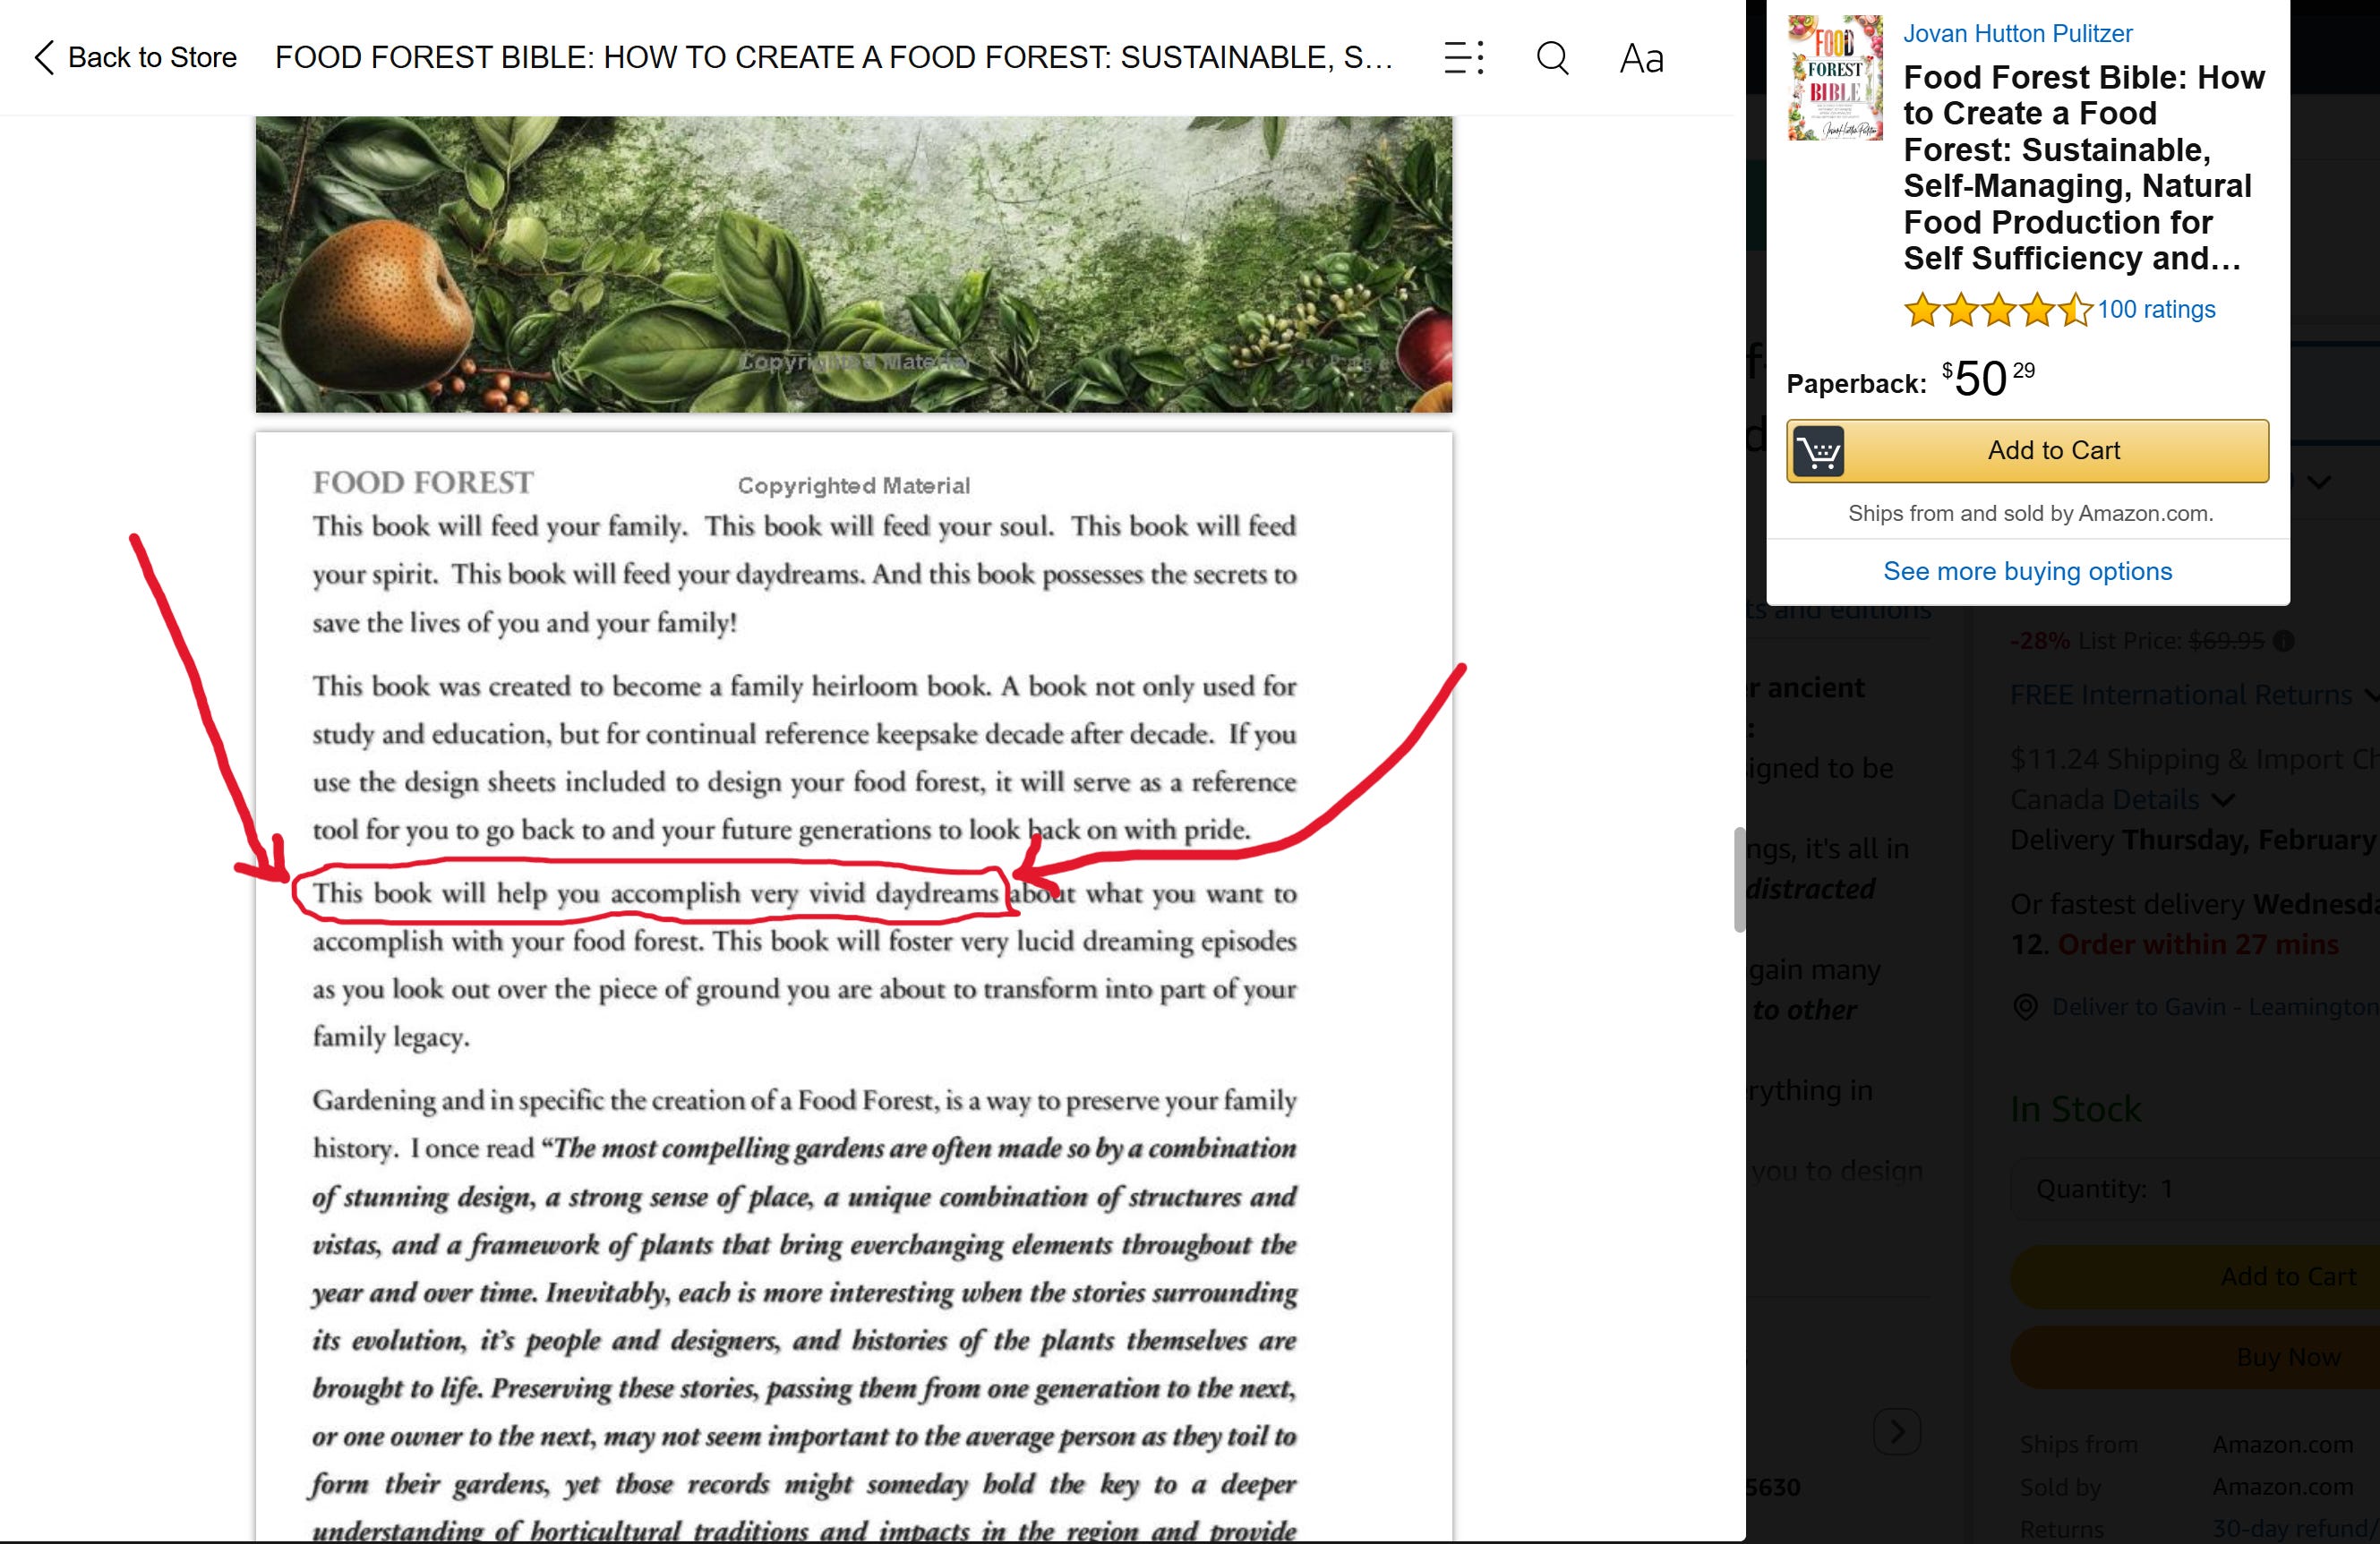Viewport: 2380px width, 1544px height.
Task: Open the table of contents icon
Action: pos(1464,58)
